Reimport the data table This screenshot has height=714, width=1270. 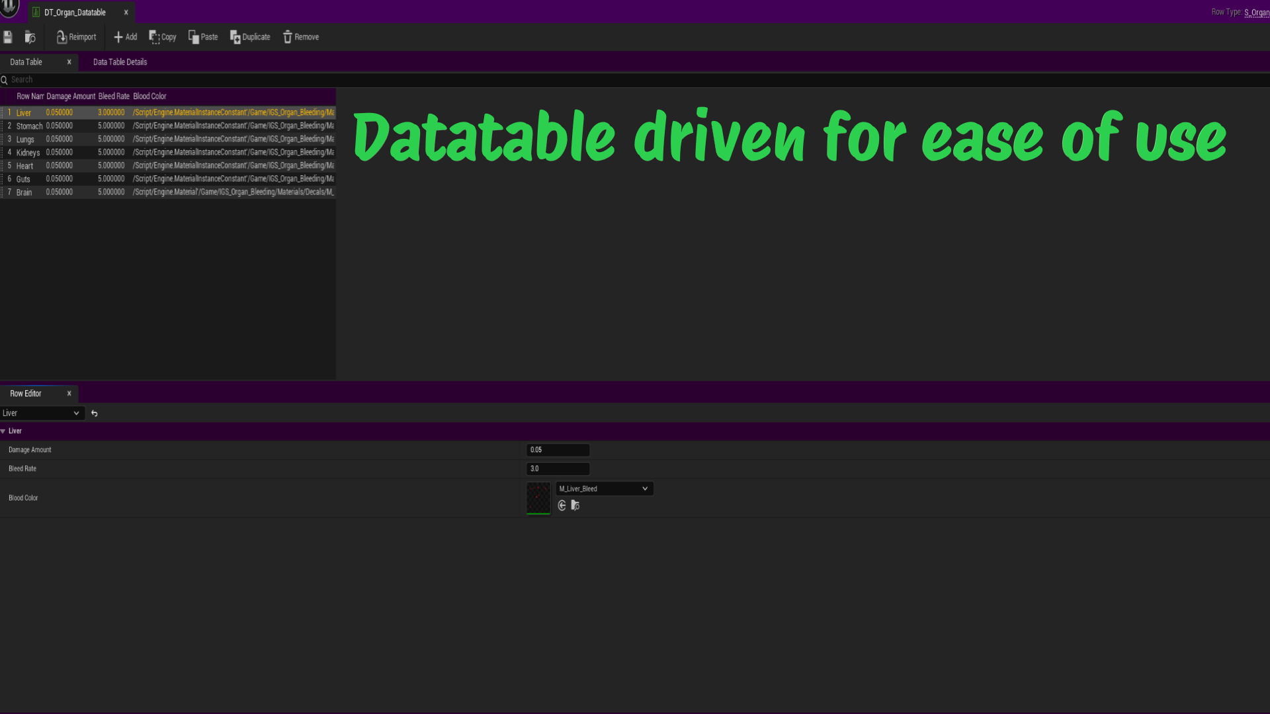click(x=76, y=37)
